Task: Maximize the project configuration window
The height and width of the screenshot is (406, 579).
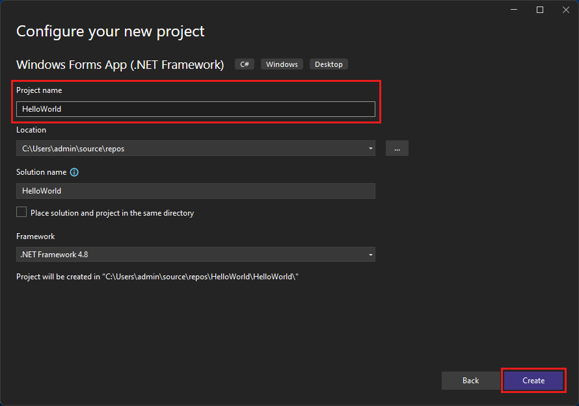Action: pos(540,10)
